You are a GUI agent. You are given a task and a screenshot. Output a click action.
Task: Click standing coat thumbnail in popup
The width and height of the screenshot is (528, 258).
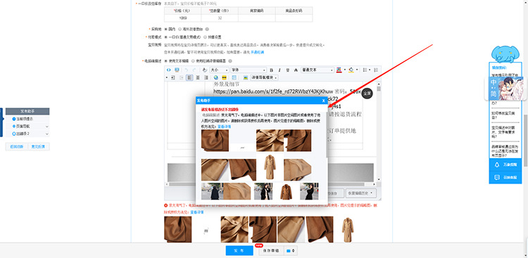pyautogui.click(x=270, y=167)
